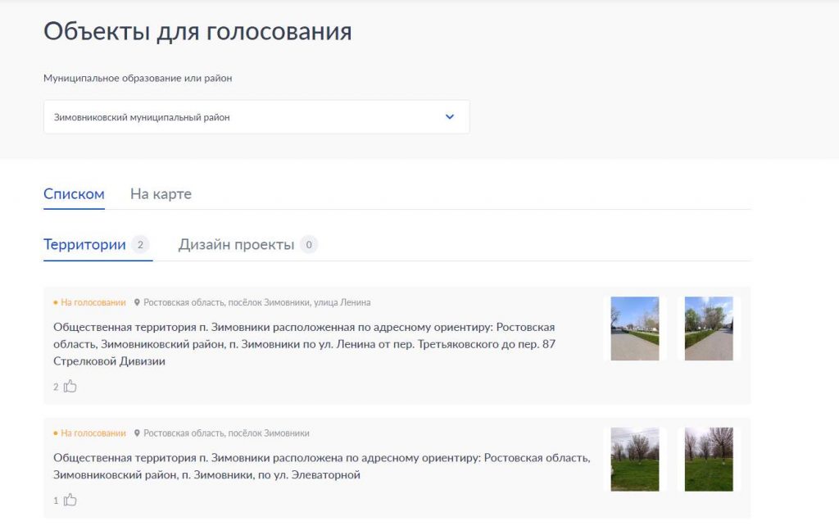Viewport: 839px width, 526px height.
Task: Open the ул. Ленина public territory title
Action: coord(304,344)
